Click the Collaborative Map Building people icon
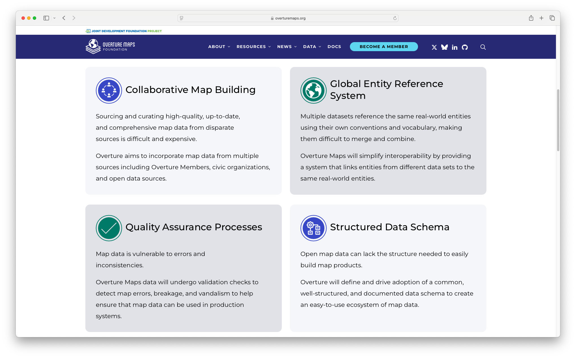 pos(109,90)
